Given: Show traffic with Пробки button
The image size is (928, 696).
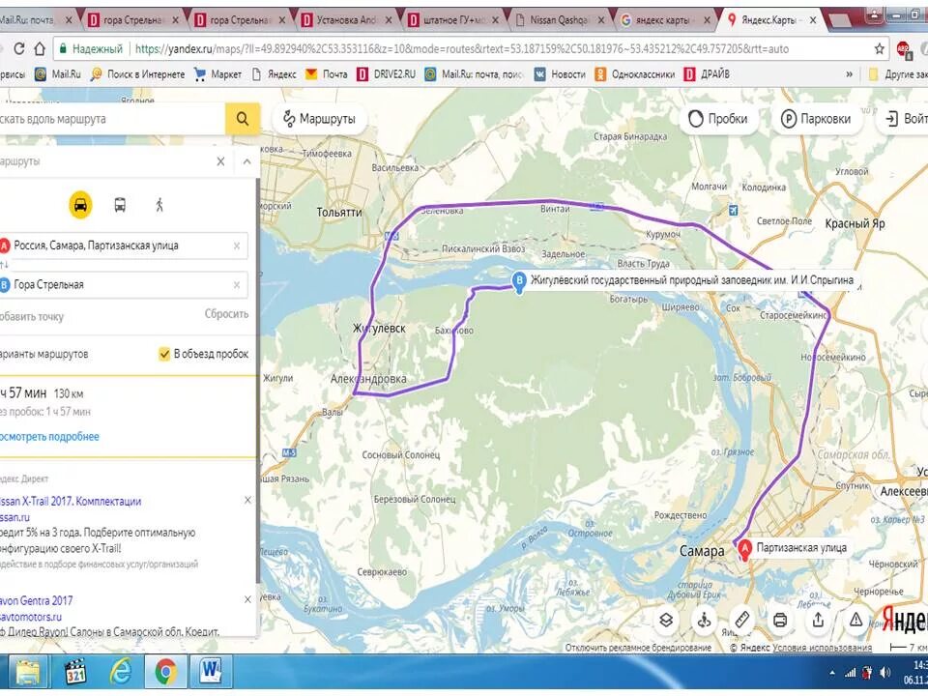Looking at the screenshot, I should coord(718,118).
